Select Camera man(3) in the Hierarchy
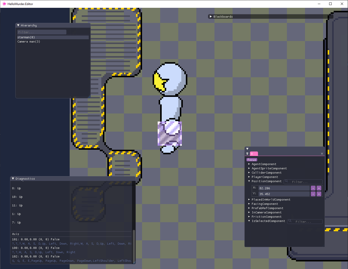 (29, 42)
